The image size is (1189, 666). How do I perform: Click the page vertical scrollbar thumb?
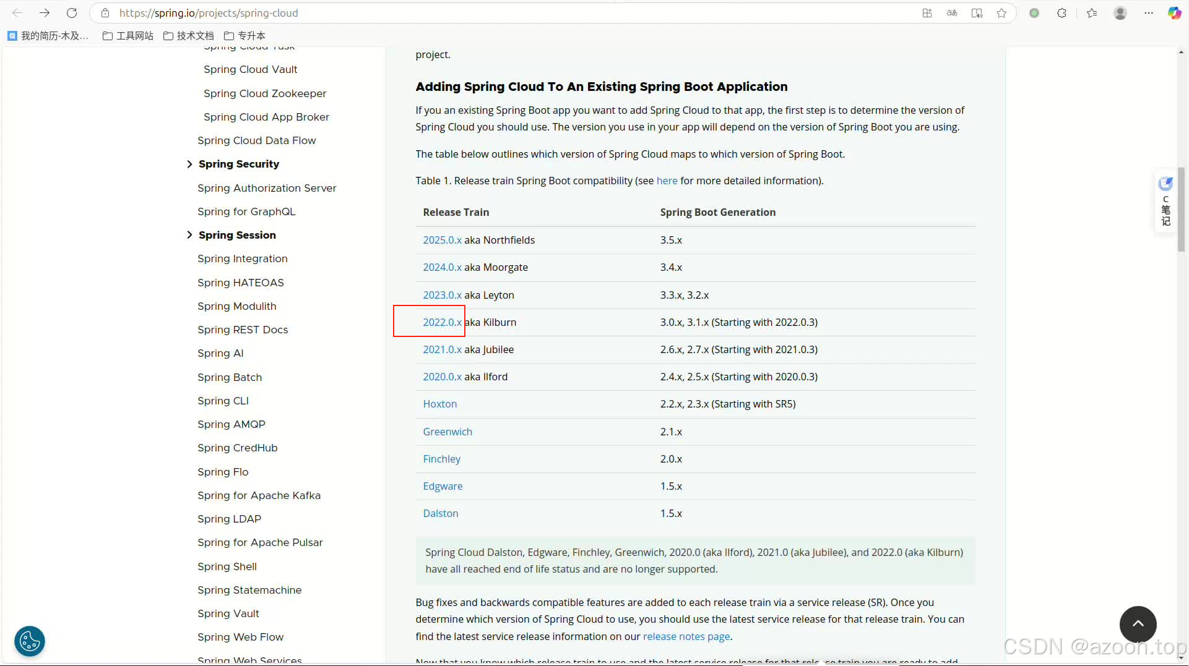pos(1182,209)
